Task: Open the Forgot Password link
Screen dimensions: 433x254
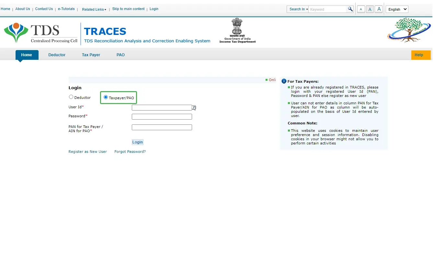Action: [x=130, y=152]
